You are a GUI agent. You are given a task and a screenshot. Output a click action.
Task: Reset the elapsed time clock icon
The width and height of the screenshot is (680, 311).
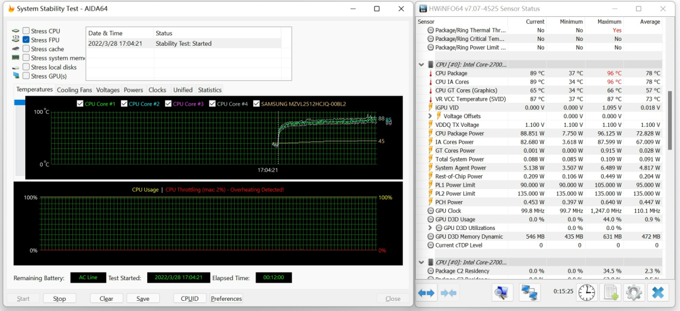pos(586,293)
